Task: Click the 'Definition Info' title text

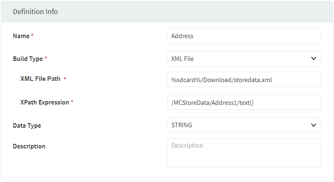Action: tap(35, 12)
